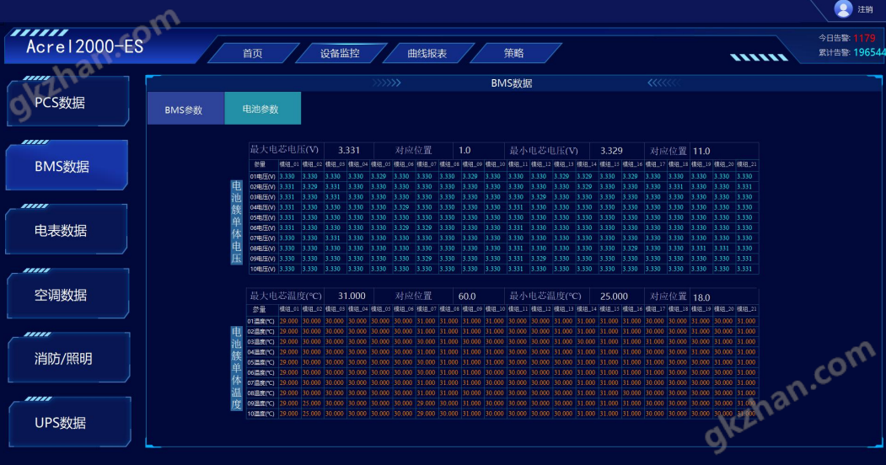Viewport: 886px width, 465px height.
Task: Click the user avatar icon
Action: (842, 9)
